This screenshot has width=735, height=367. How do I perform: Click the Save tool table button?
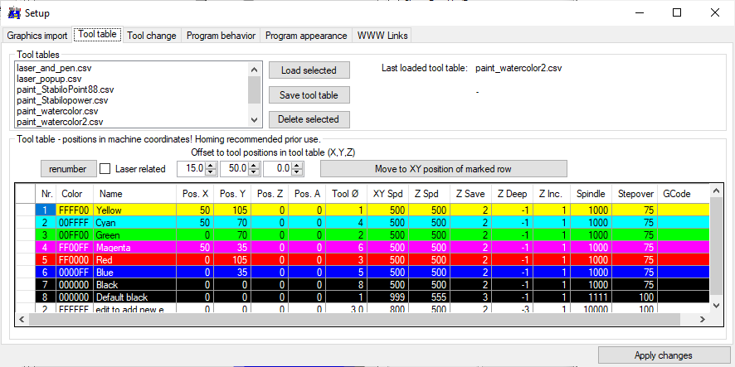click(x=309, y=94)
